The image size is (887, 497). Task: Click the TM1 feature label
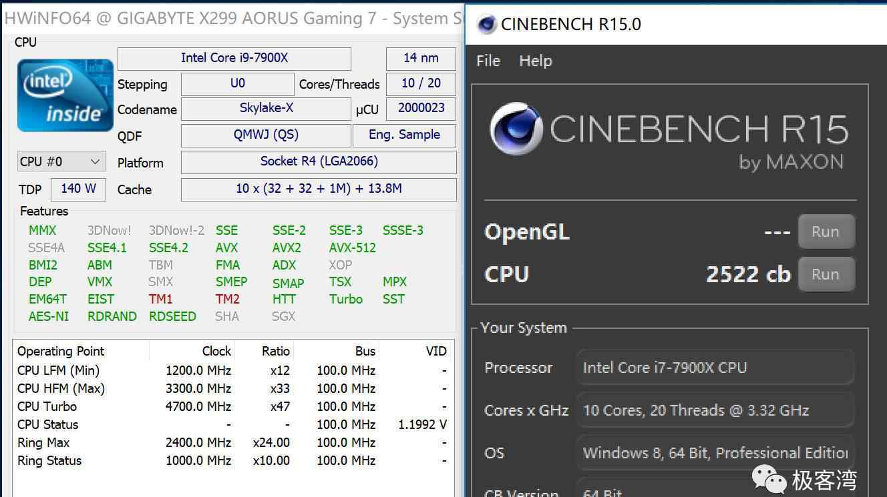161,299
